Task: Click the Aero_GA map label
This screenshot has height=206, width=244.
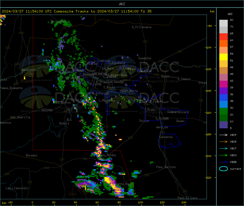Action: (162, 127)
